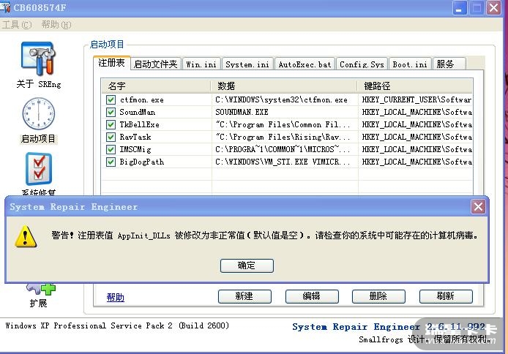Image resolution: width=508 pixels, height=354 pixels.
Task: Click the Rising\Rav data cell
Action: (x=283, y=137)
